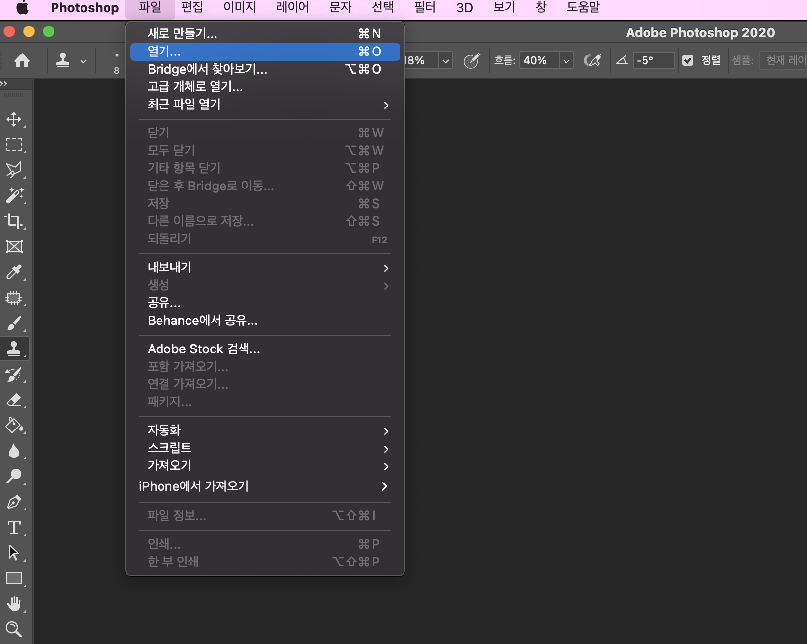Toggle pressure for size icon
The height and width of the screenshot is (644, 807).
coord(471,60)
